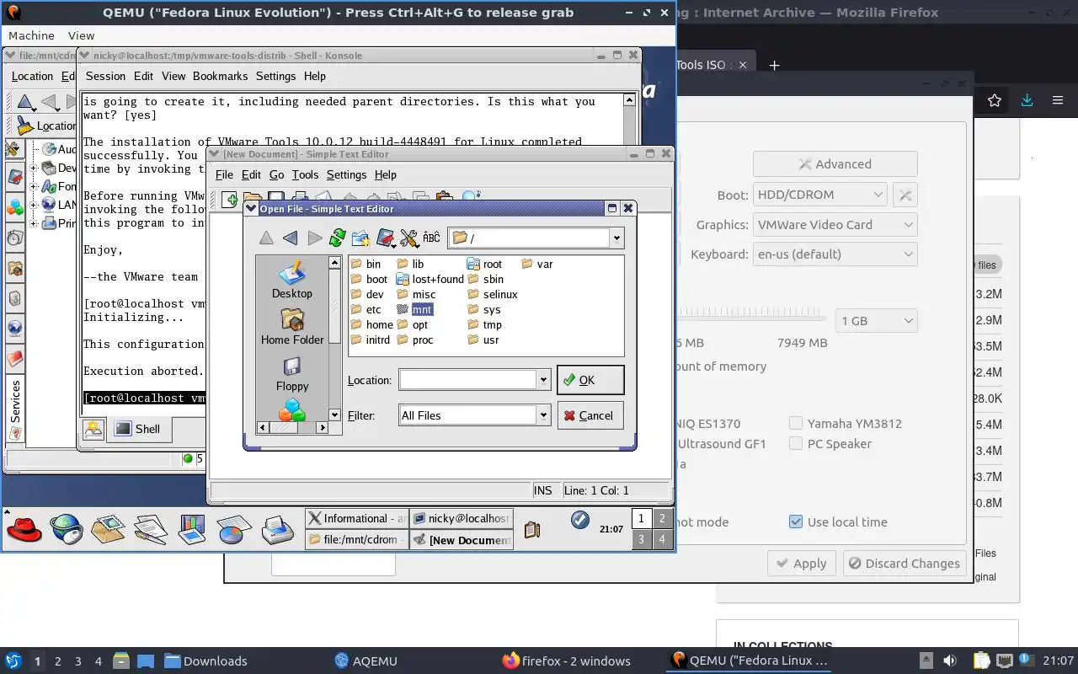Click the blue checkmark update tray icon
Image resolution: width=1078 pixels, height=674 pixels.
click(x=580, y=520)
